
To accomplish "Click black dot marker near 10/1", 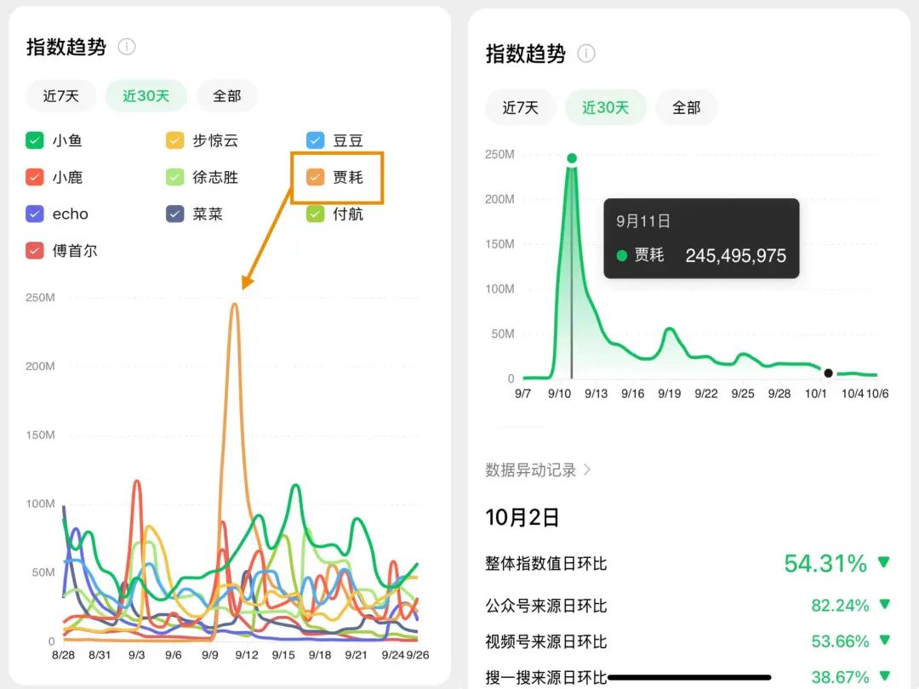I will pos(828,373).
